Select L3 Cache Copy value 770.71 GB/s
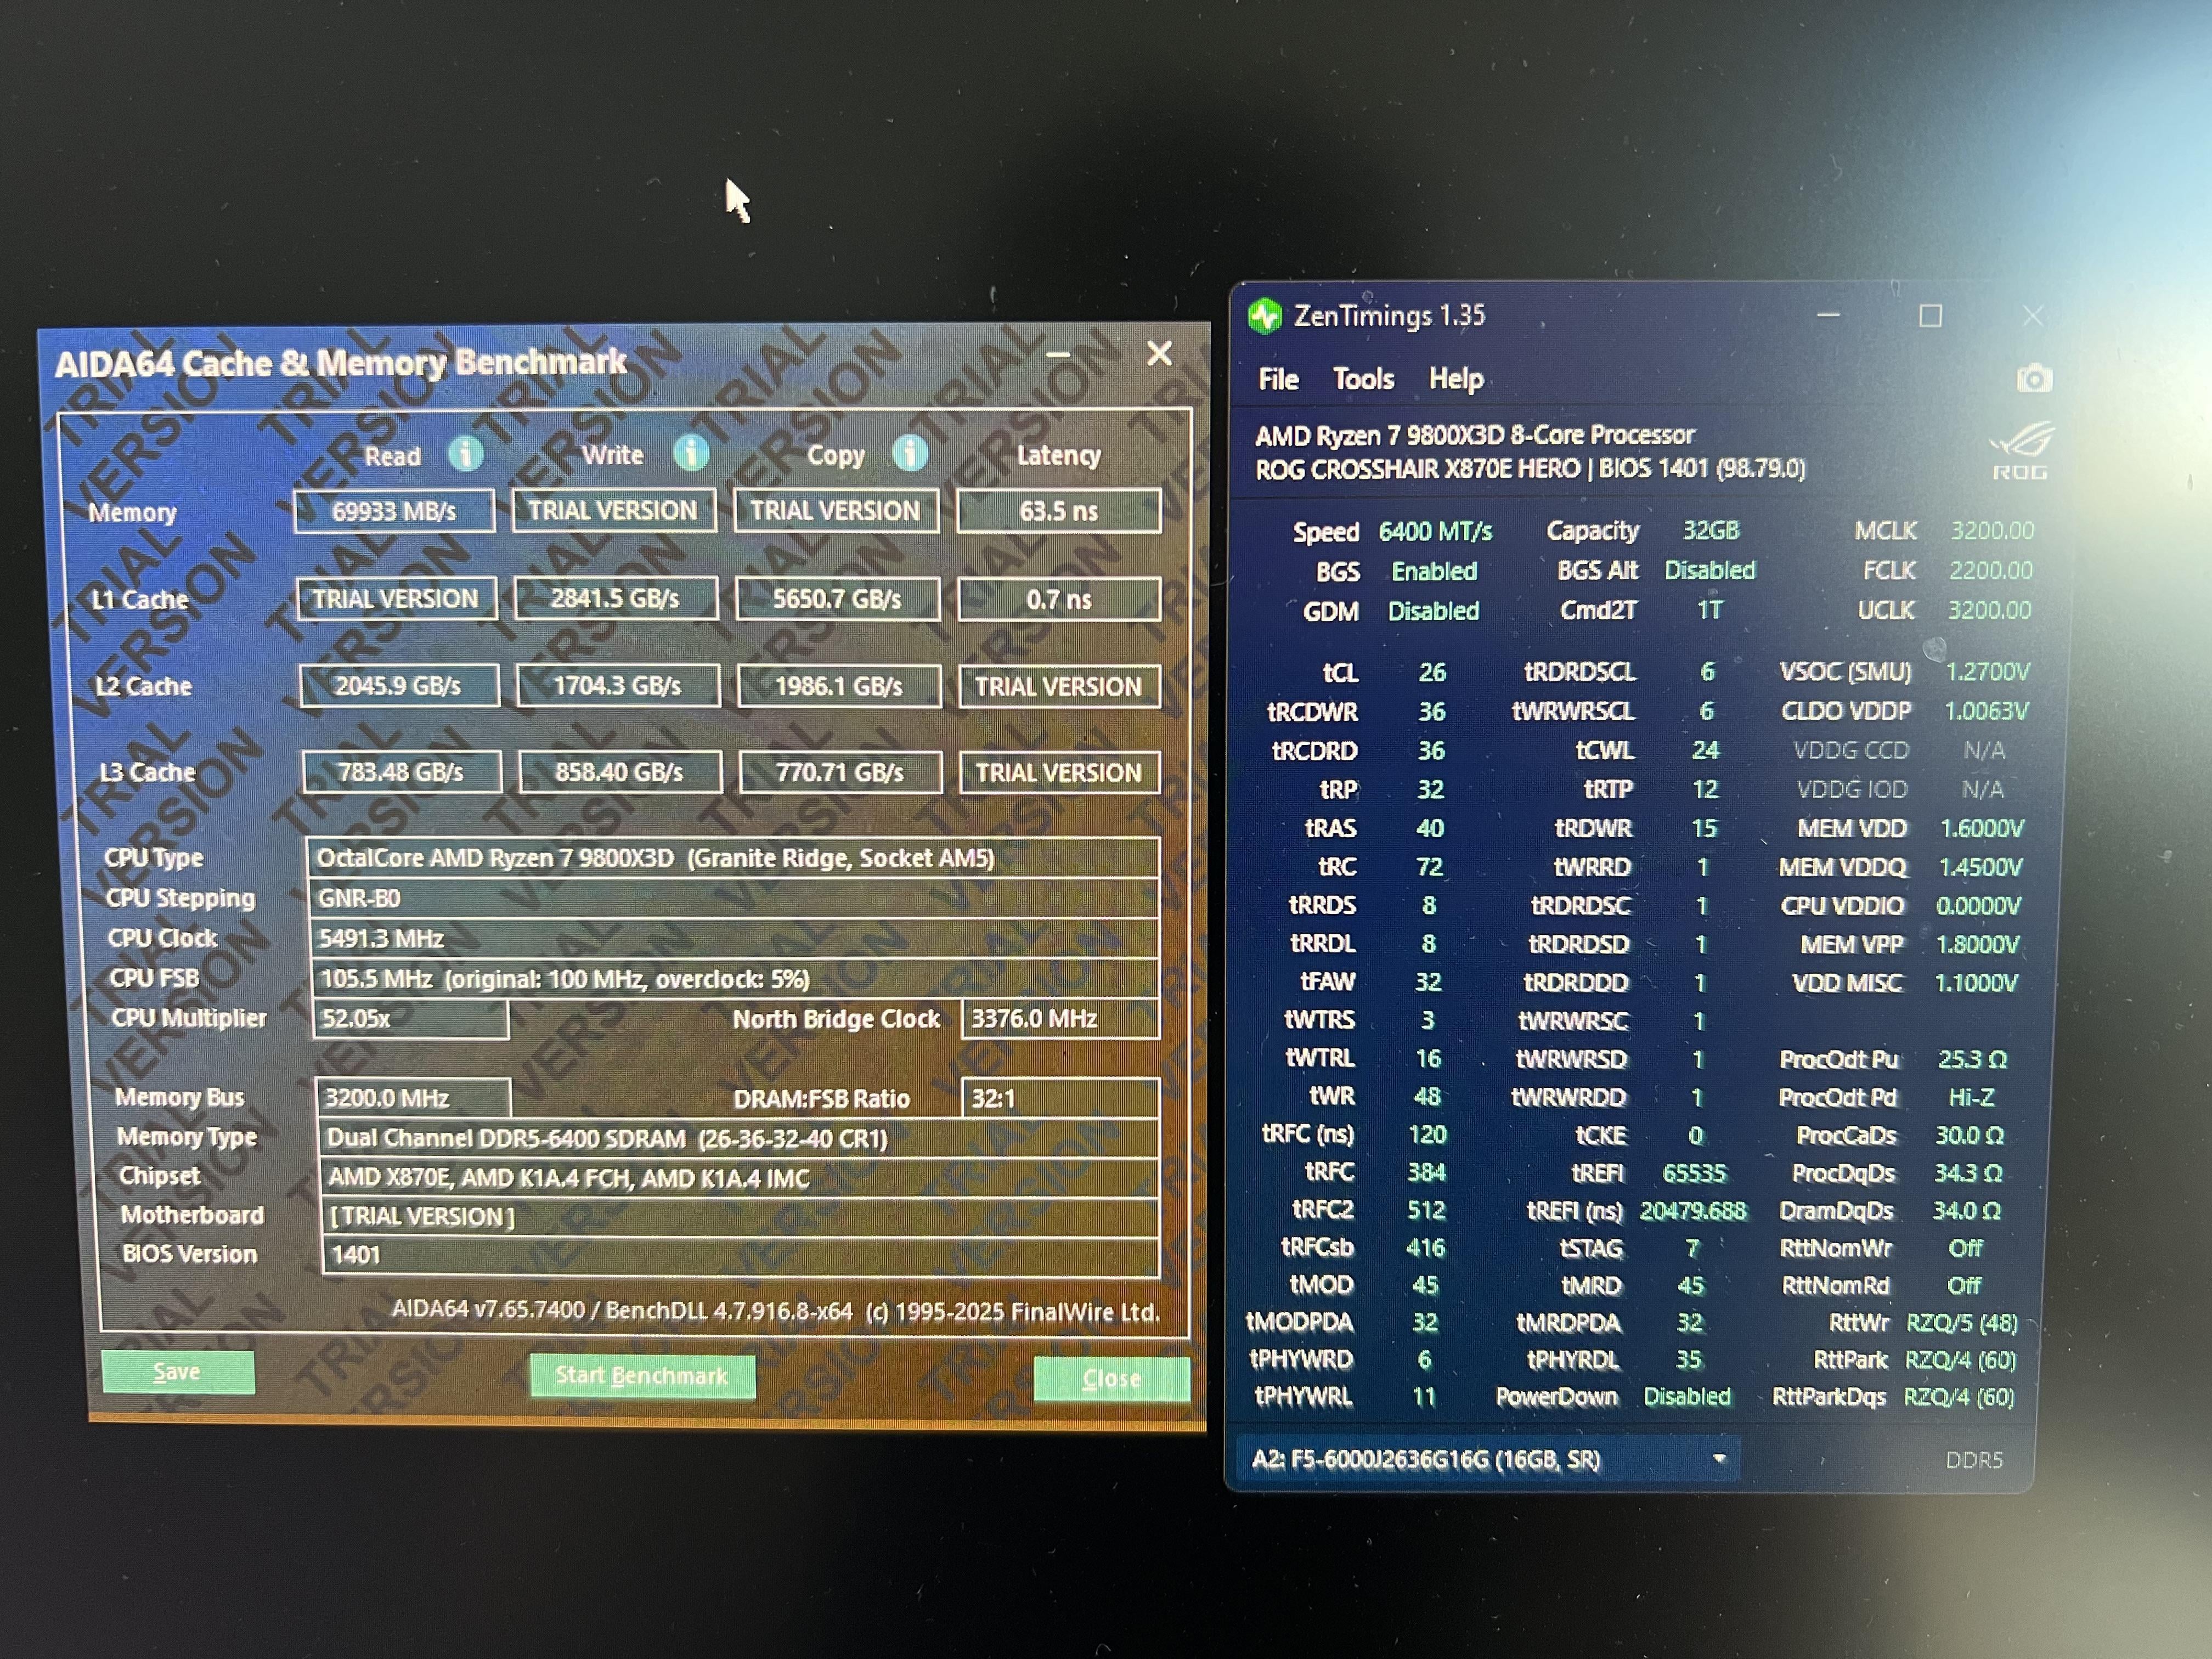The image size is (2212, 1659). point(840,772)
